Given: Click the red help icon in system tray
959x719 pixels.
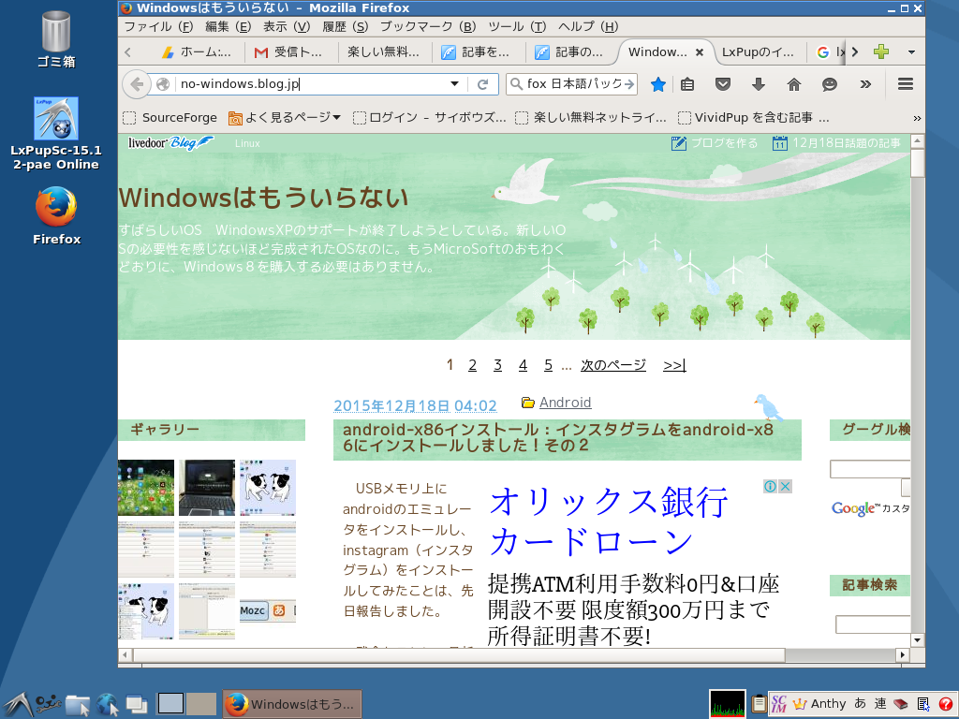Looking at the screenshot, I should (x=946, y=704).
